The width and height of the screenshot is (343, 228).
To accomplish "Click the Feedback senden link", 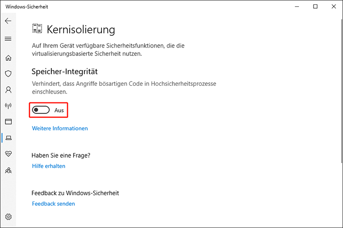I will point(53,203).
